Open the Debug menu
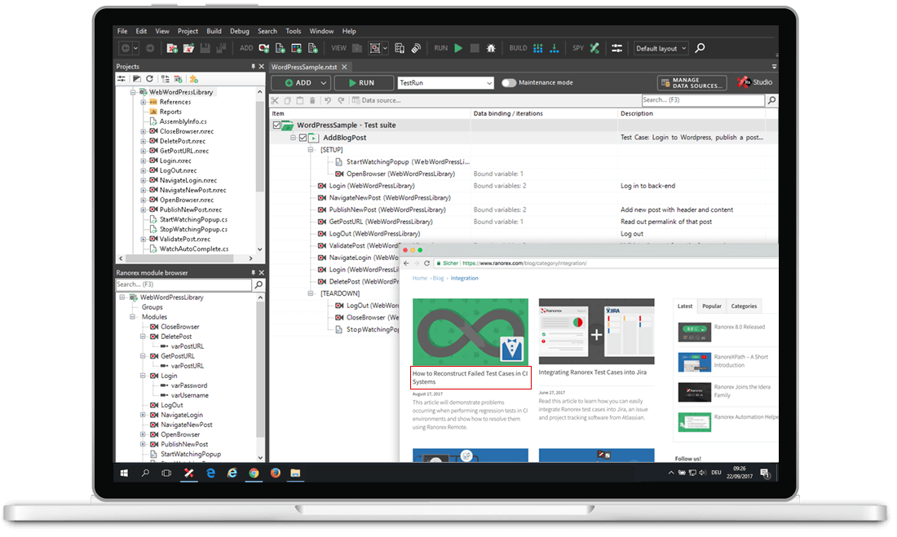Image resolution: width=897 pixels, height=537 pixels. [x=240, y=32]
